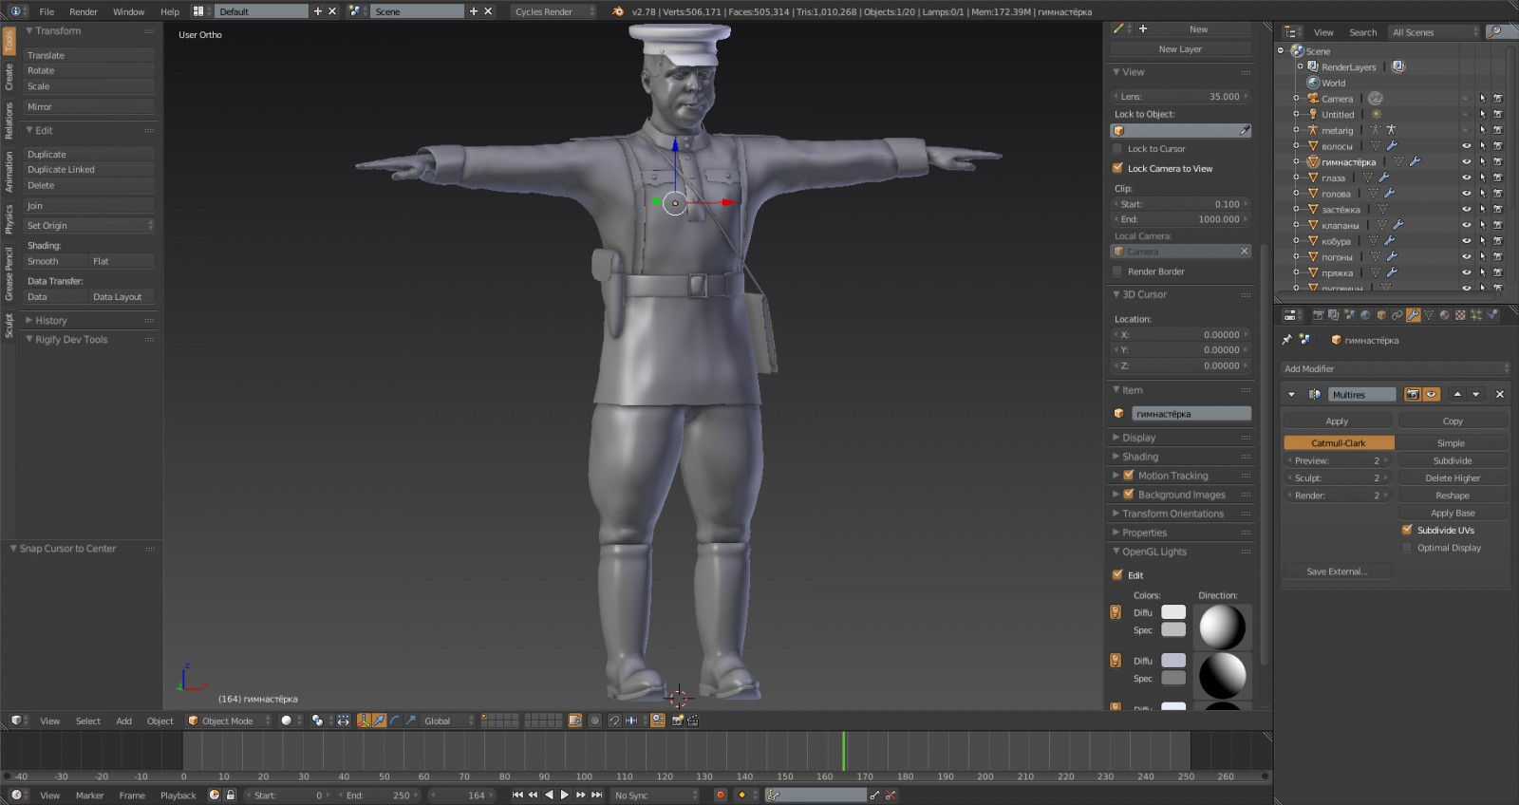
Task: Click the Mirror button
Action: tap(89, 106)
